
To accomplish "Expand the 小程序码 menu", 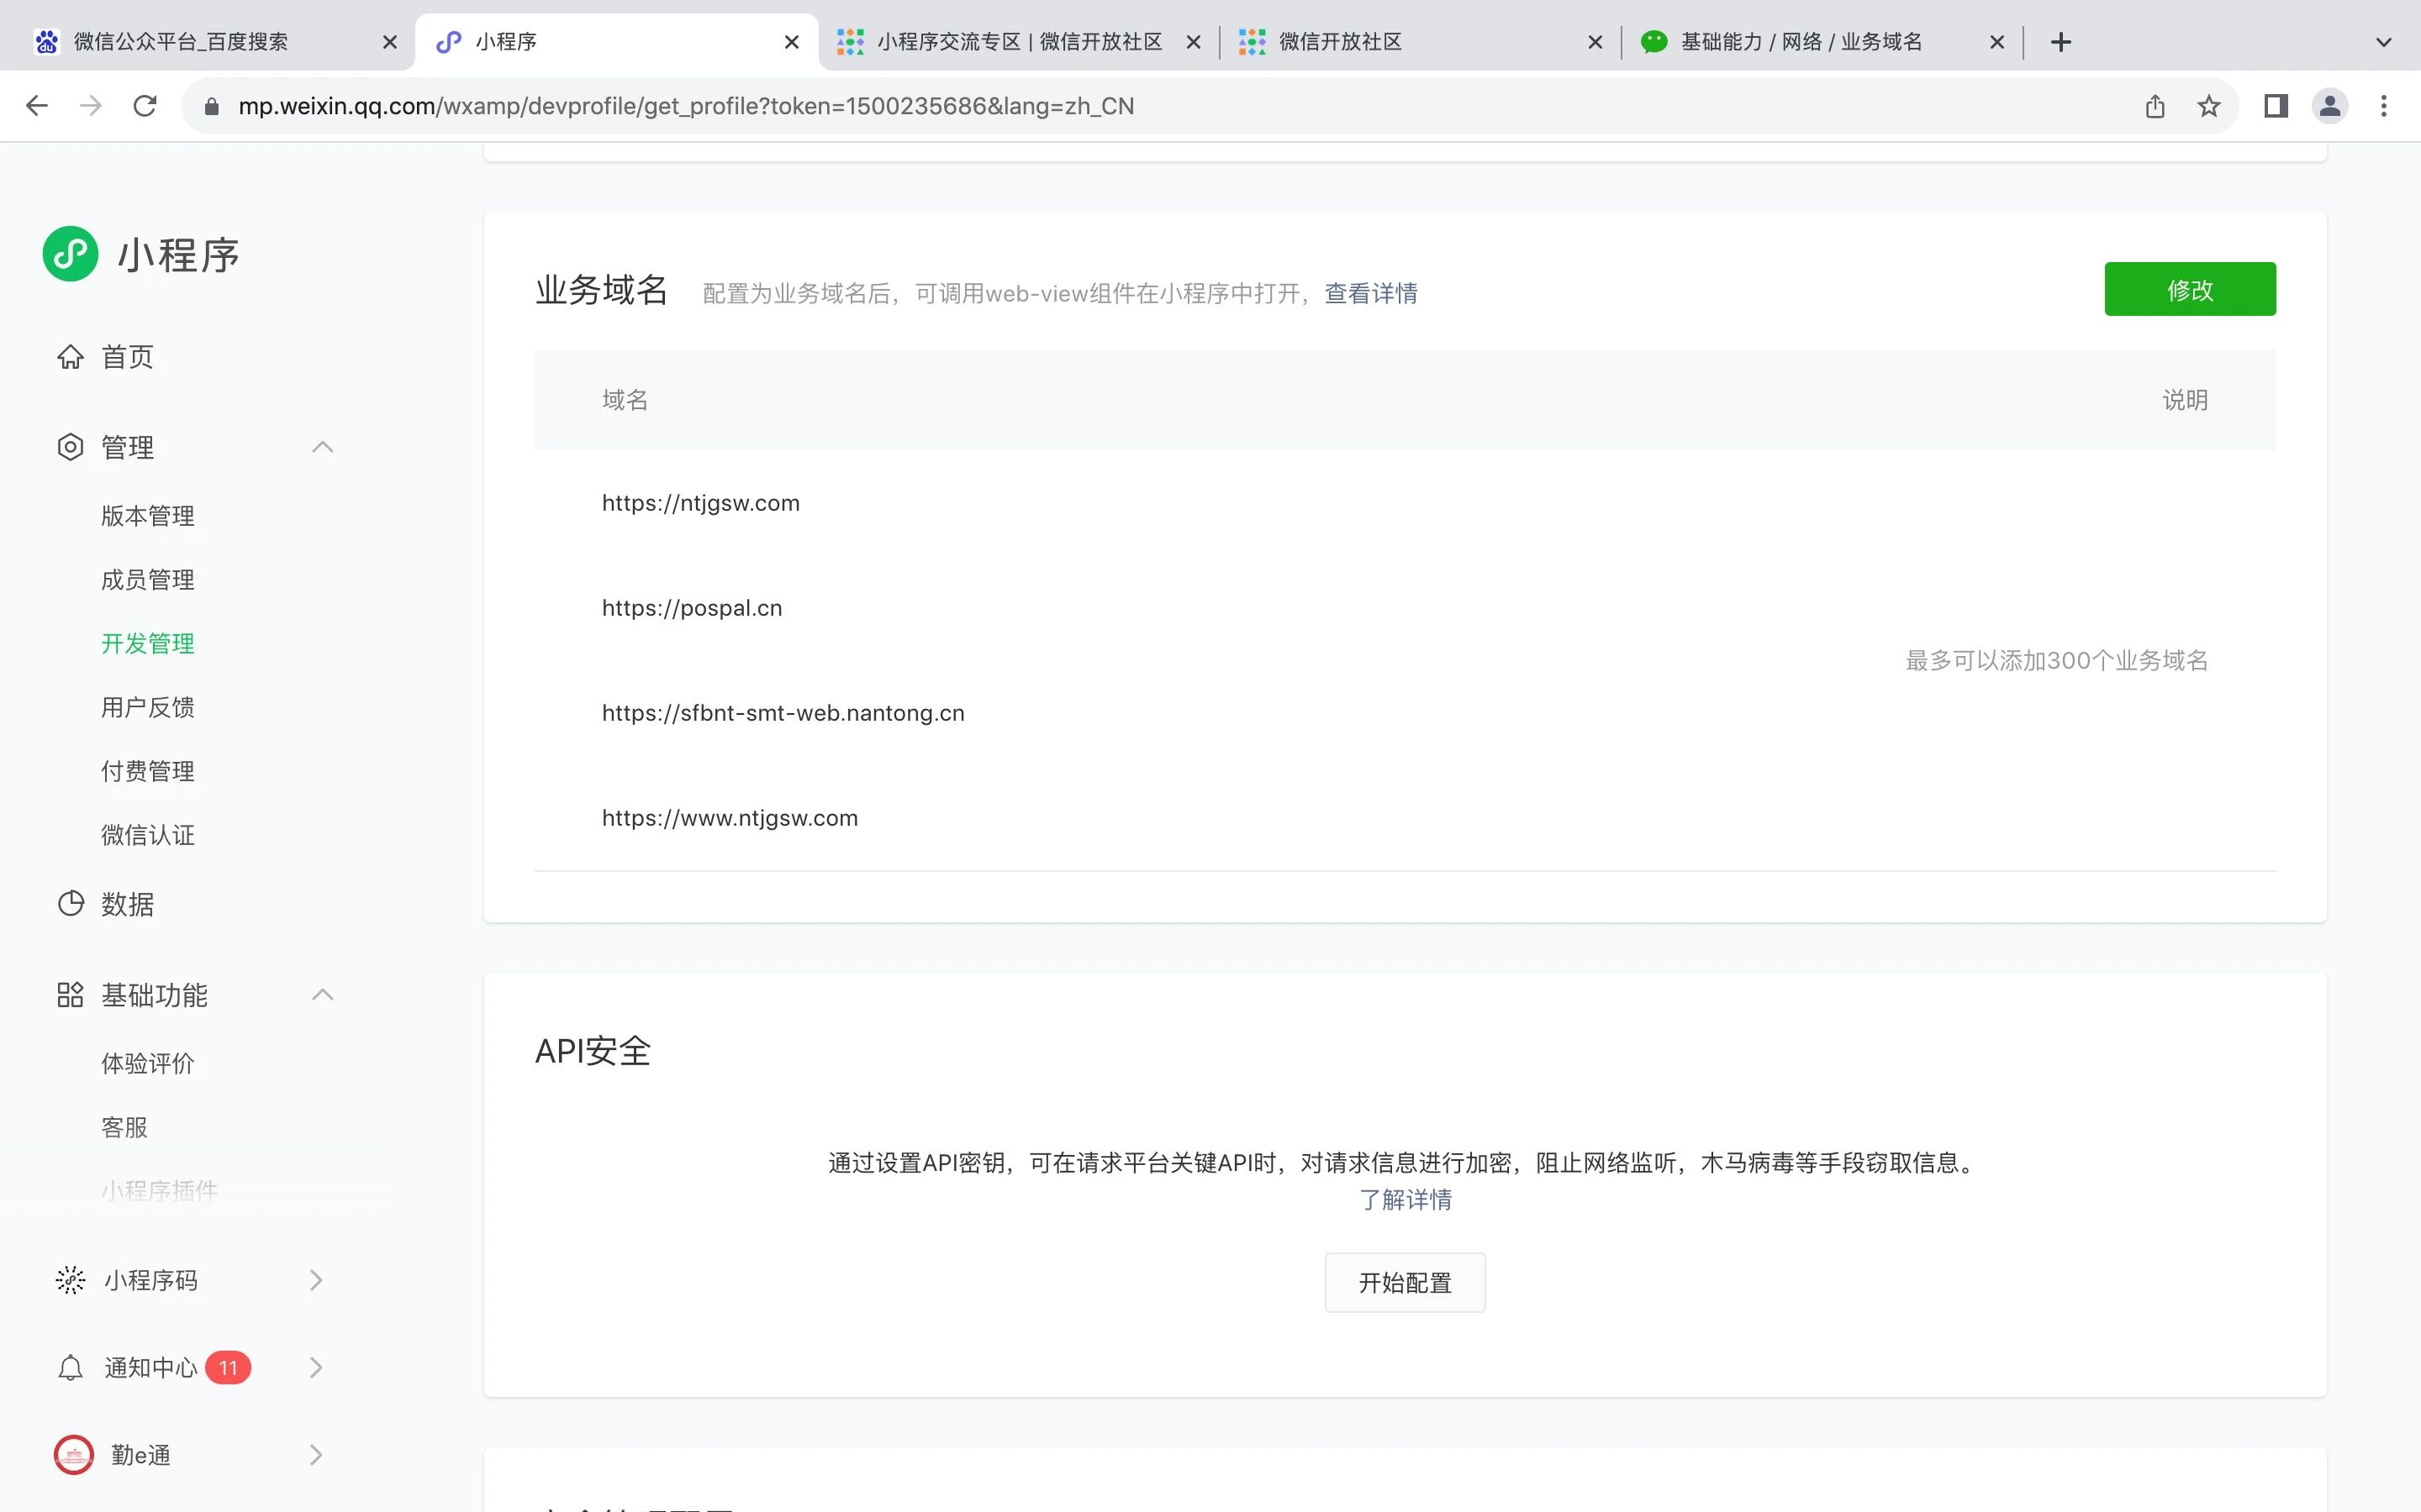I will [x=316, y=1280].
